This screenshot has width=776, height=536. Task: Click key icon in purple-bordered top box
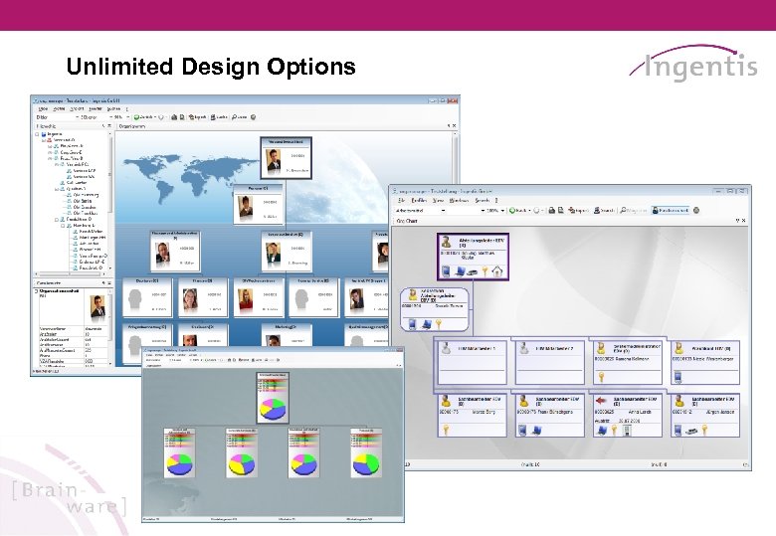click(x=485, y=271)
